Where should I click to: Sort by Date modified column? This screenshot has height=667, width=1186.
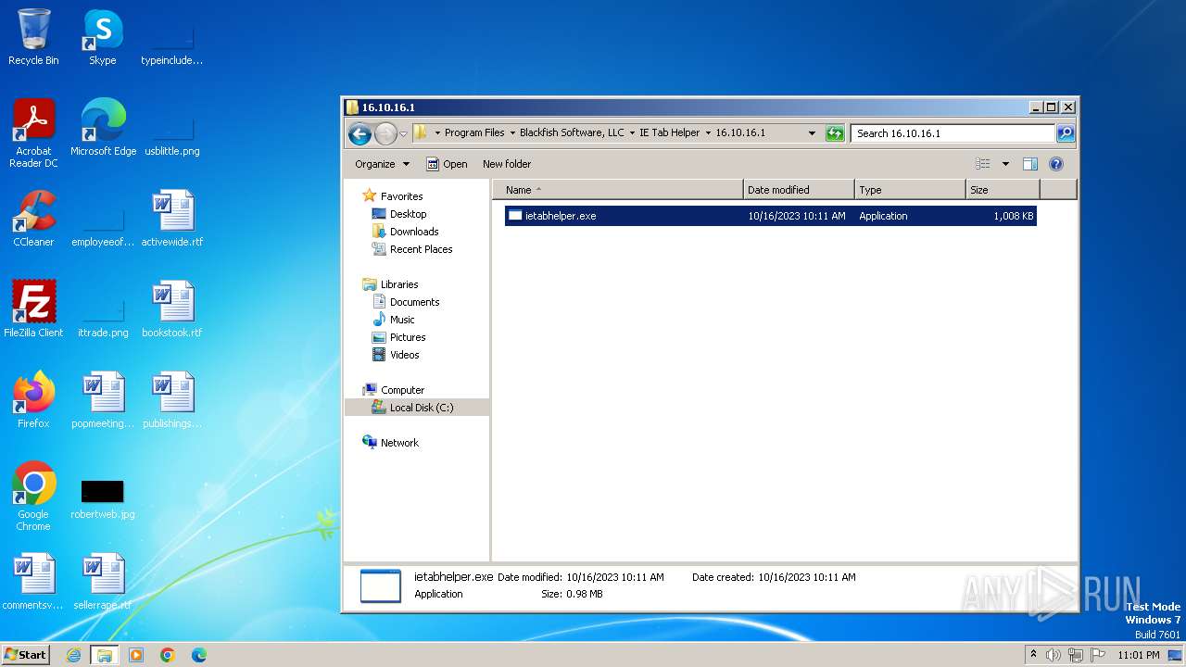799,190
